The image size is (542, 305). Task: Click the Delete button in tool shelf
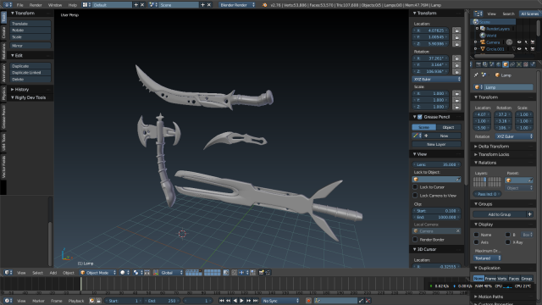[30, 79]
